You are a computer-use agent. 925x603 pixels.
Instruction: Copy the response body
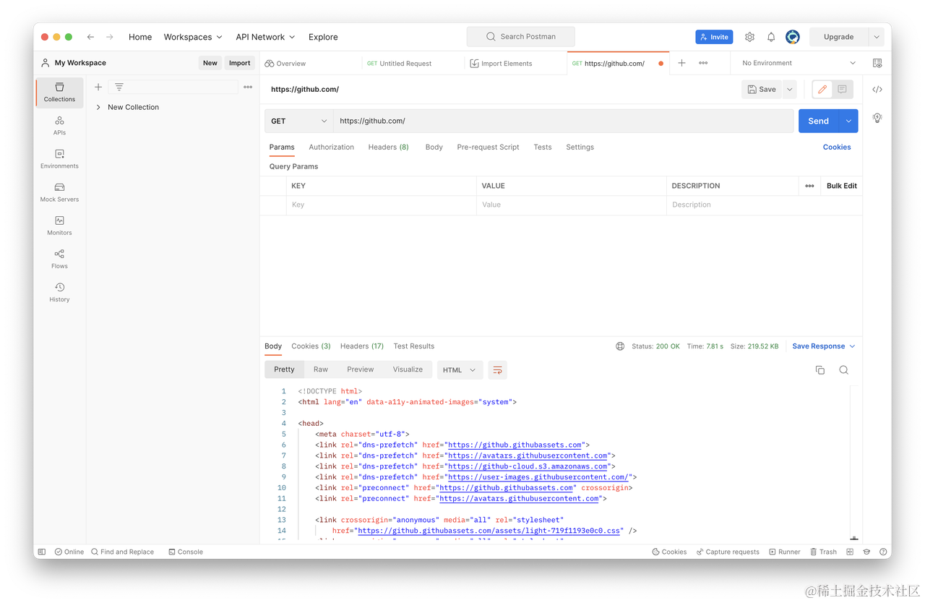(x=819, y=369)
